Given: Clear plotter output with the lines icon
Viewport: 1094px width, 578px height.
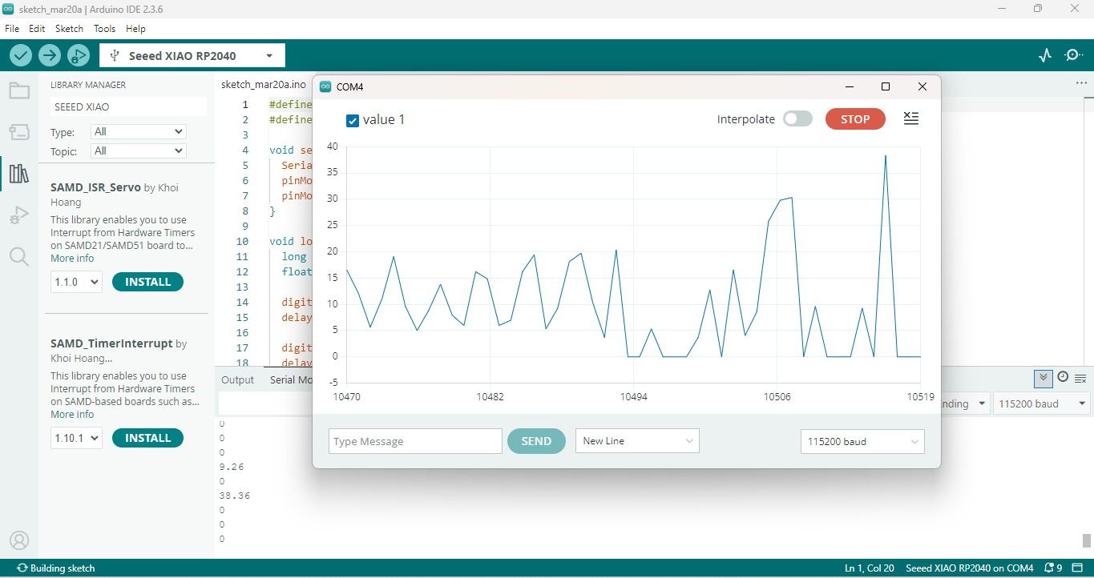Looking at the screenshot, I should tap(910, 118).
